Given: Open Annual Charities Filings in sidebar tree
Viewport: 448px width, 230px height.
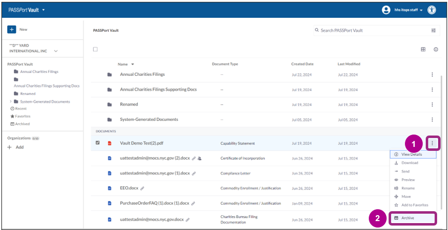Looking at the screenshot, I should click(39, 72).
